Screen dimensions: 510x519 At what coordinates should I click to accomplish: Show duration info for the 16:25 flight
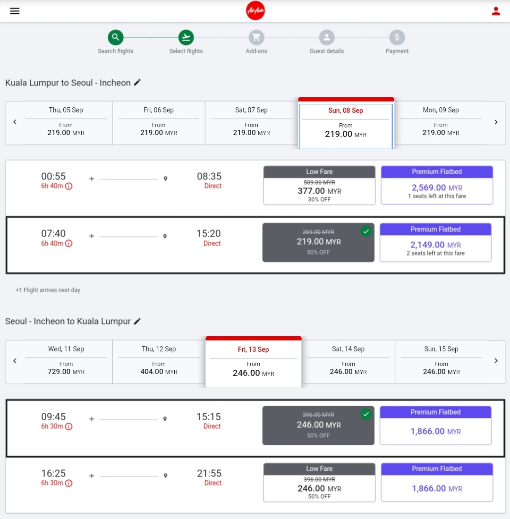tap(68, 483)
